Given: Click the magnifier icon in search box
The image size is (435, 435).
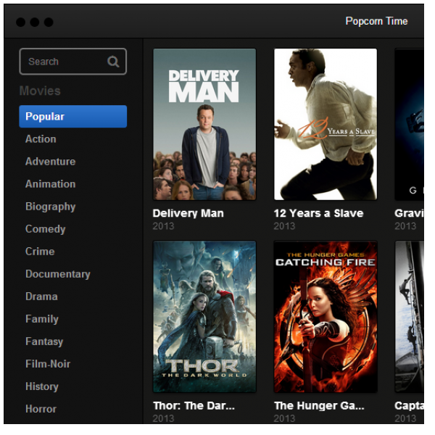Looking at the screenshot, I should tap(115, 62).
